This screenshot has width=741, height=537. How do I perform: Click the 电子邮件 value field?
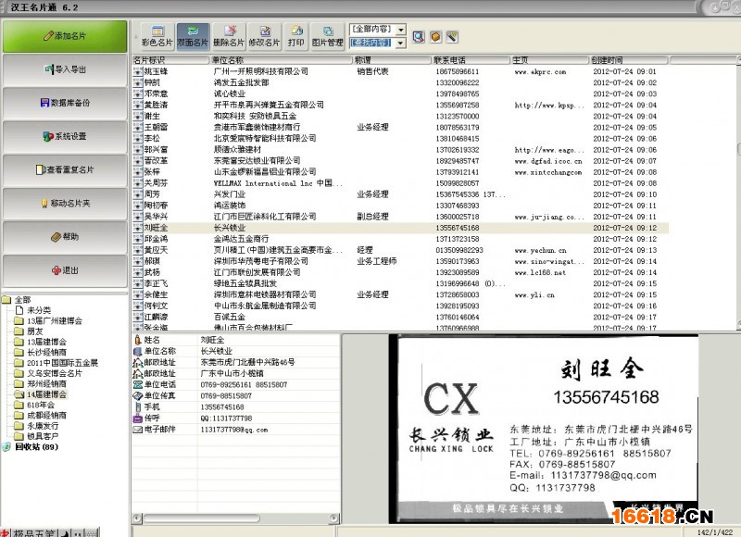269,430
